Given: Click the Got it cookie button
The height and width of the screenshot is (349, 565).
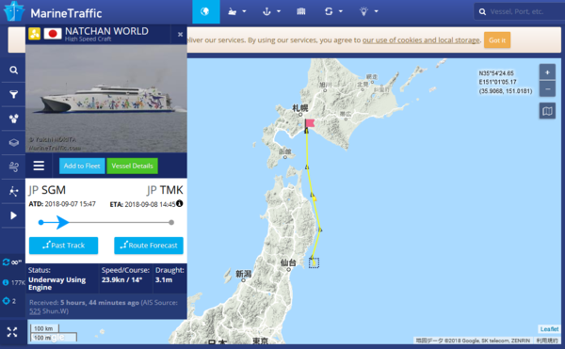Looking at the screenshot, I should click(x=497, y=40).
